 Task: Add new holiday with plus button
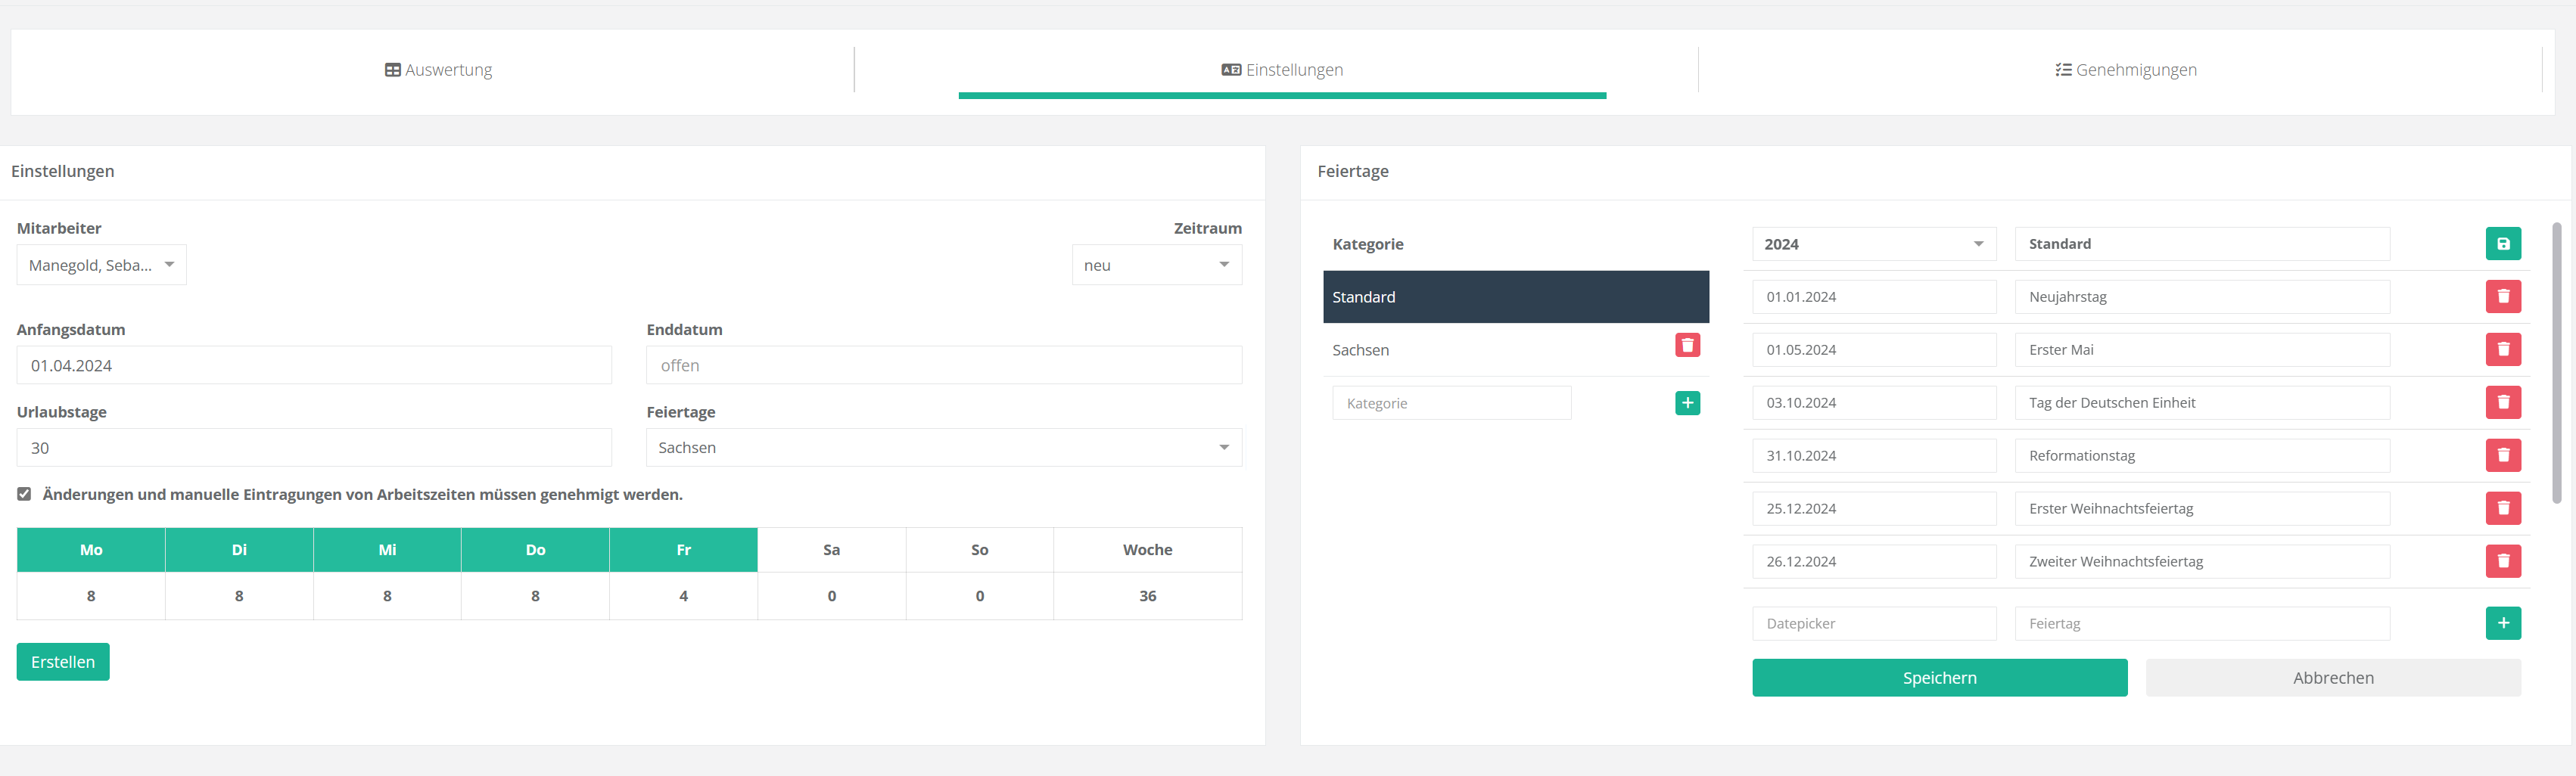pos(2502,624)
